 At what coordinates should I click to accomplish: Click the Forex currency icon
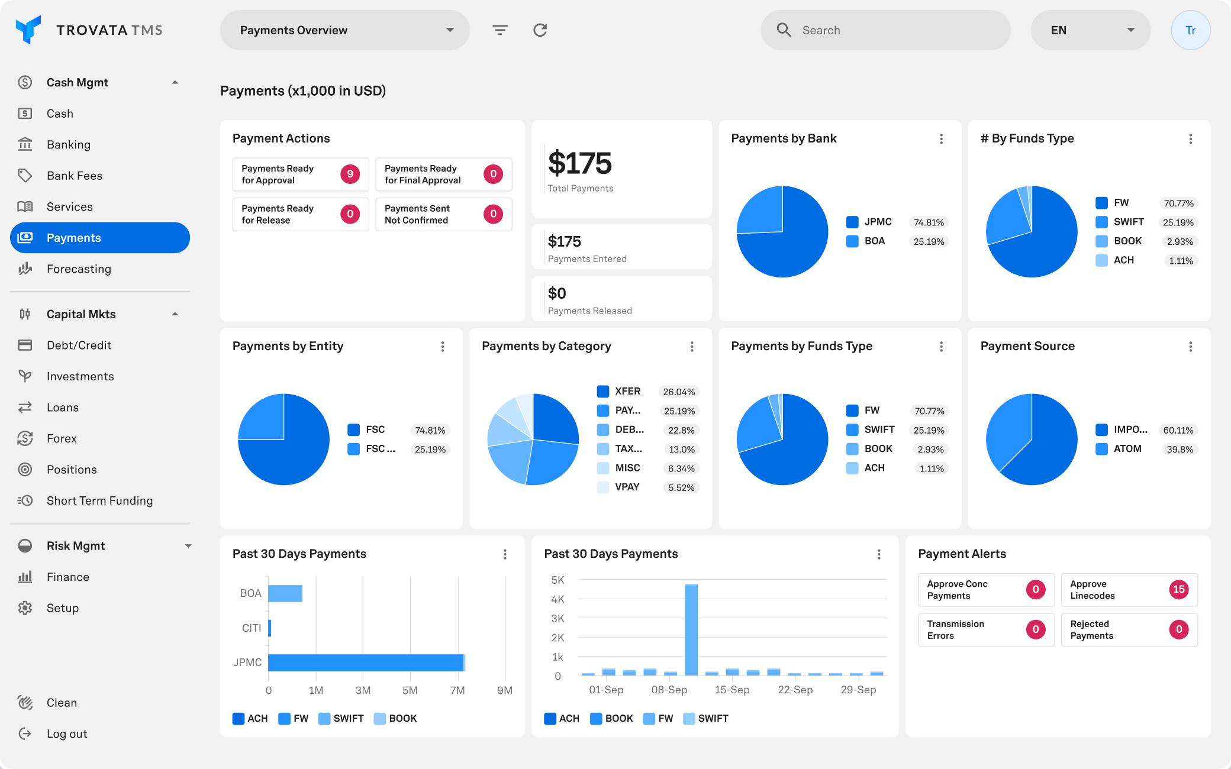click(25, 438)
